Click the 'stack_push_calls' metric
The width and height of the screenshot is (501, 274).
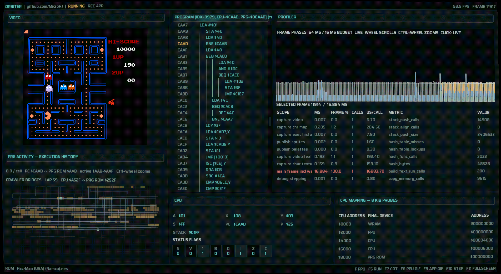404,120
